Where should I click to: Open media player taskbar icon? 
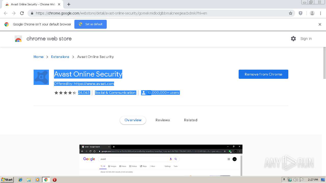coord(37,180)
